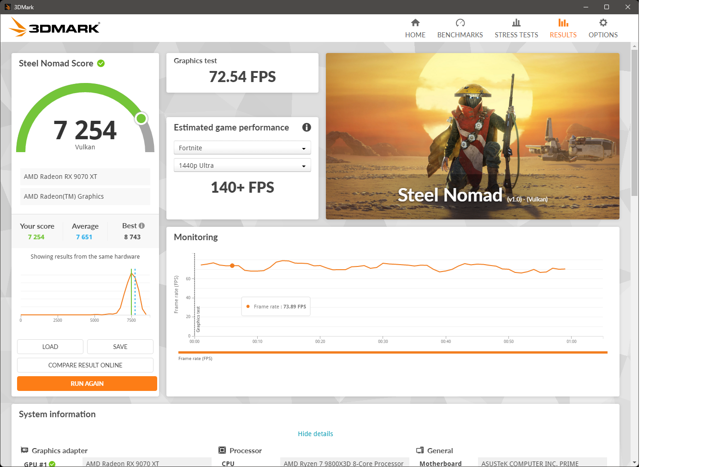Image resolution: width=708 pixels, height=467 pixels.
Task: Click the Best score value 8 743
Action: [132, 237]
